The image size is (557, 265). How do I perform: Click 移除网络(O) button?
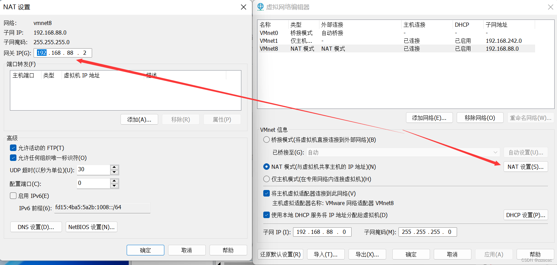point(480,118)
